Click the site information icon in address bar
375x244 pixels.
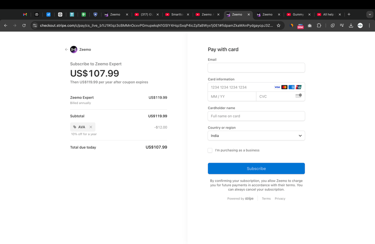(x=35, y=25)
